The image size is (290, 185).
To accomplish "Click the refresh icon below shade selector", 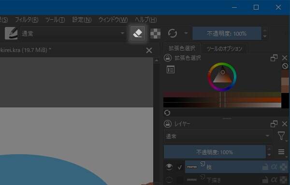I will 167,113.
